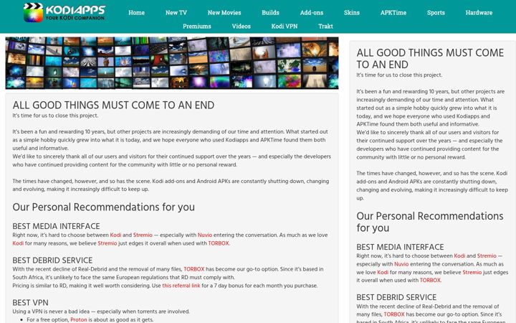This screenshot has width=516, height=323.
Task: Click main 'ALL GOOD THINGS MUST COME TO AN END' heading
Action: tap(113, 105)
